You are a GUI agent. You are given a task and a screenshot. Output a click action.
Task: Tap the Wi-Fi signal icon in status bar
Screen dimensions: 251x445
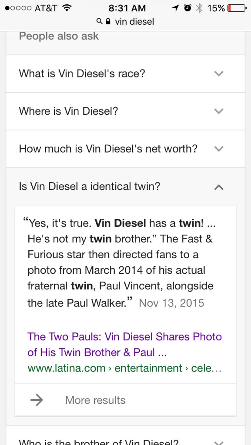tap(66, 8)
